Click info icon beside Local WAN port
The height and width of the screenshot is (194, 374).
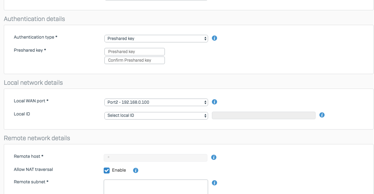coord(214,102)
